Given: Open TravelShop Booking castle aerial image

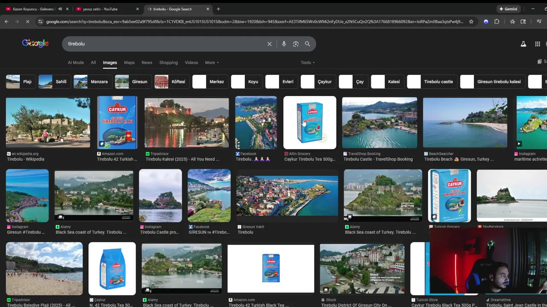Looking at the screenshot, I should (x=379, y=122).
